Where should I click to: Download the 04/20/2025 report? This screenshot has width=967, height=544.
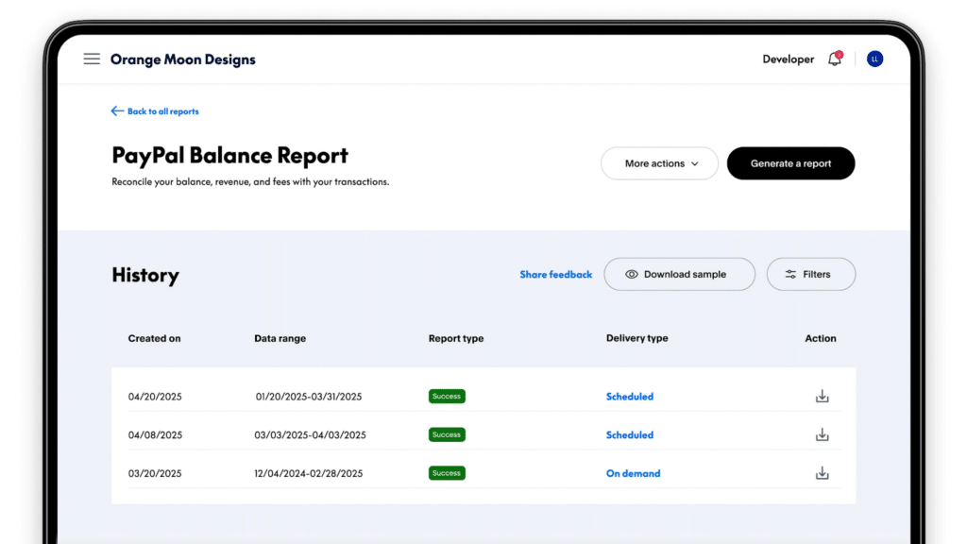(x=823, y=396)
